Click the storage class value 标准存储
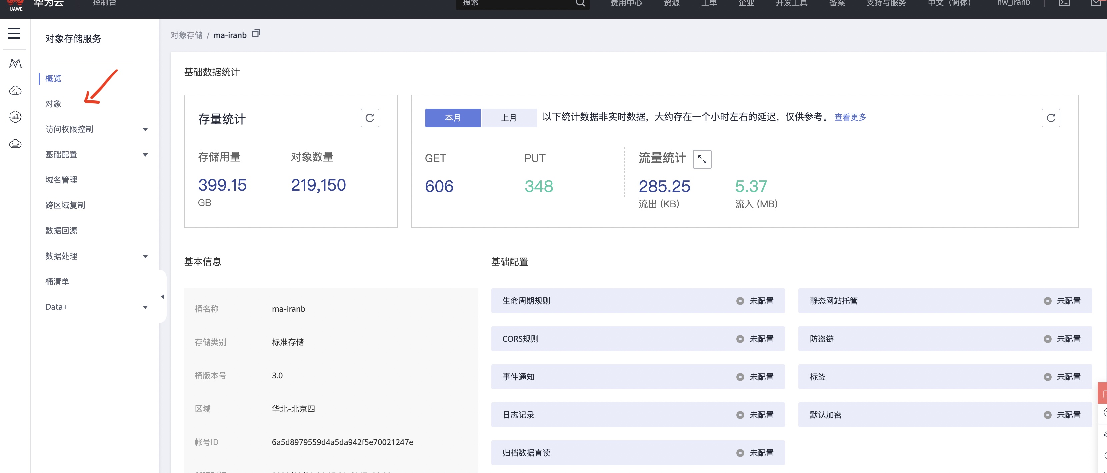Image resolution: width=1107 pixels, height=473 pixels. 288,342
